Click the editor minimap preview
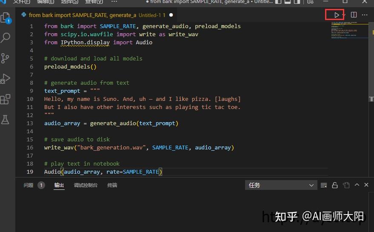374x232 pixels. tap(349, 30)
